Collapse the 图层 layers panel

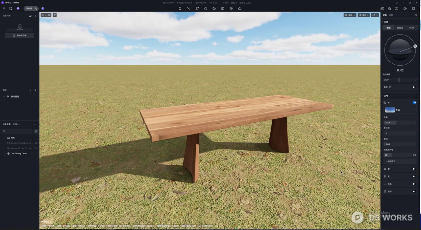point(36,90)
